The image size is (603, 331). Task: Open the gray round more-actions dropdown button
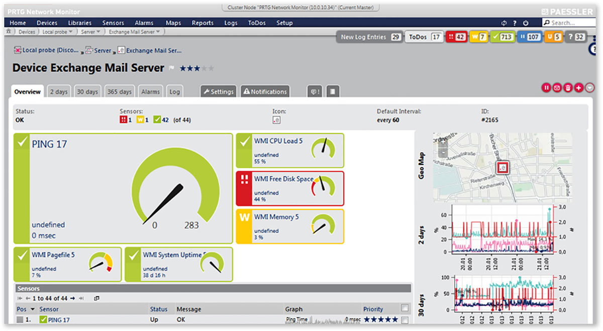(x=590, y=88)
